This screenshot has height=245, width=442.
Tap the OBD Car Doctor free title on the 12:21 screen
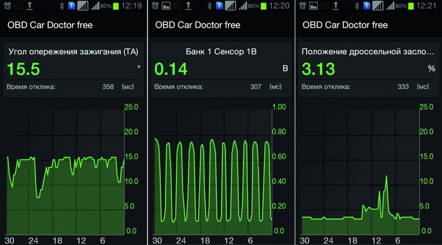(x=345, y=25)
